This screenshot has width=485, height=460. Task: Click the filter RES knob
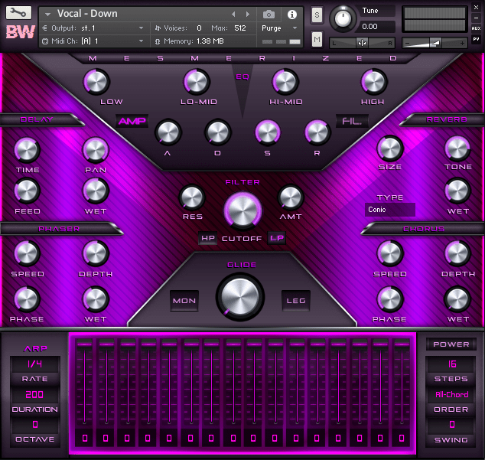(x=192, y=197)
